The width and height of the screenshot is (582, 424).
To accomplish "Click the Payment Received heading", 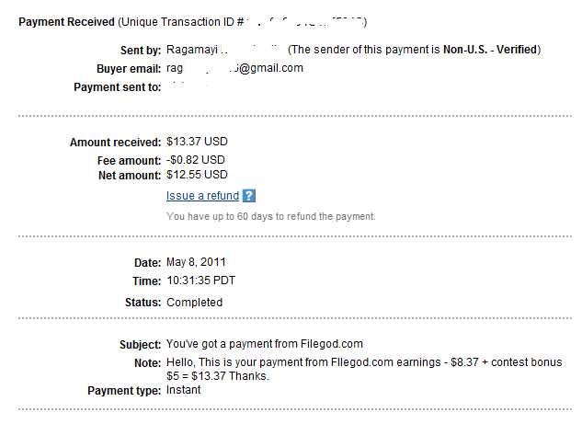I will pyautogui.click(x=67, y=21).
